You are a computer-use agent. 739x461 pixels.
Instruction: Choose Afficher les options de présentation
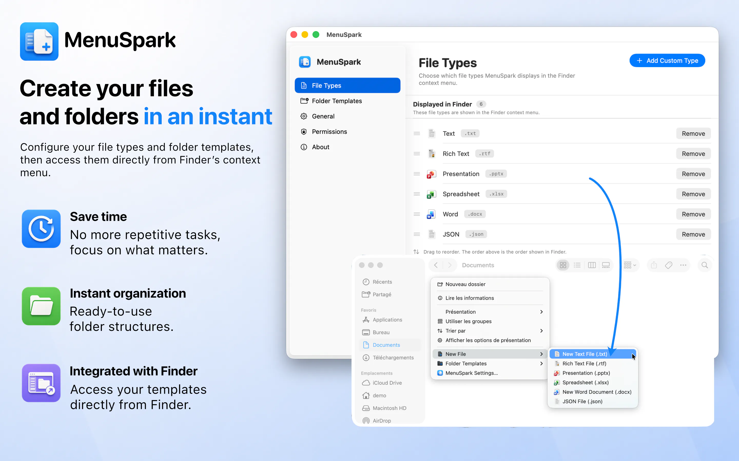(490, 340)
